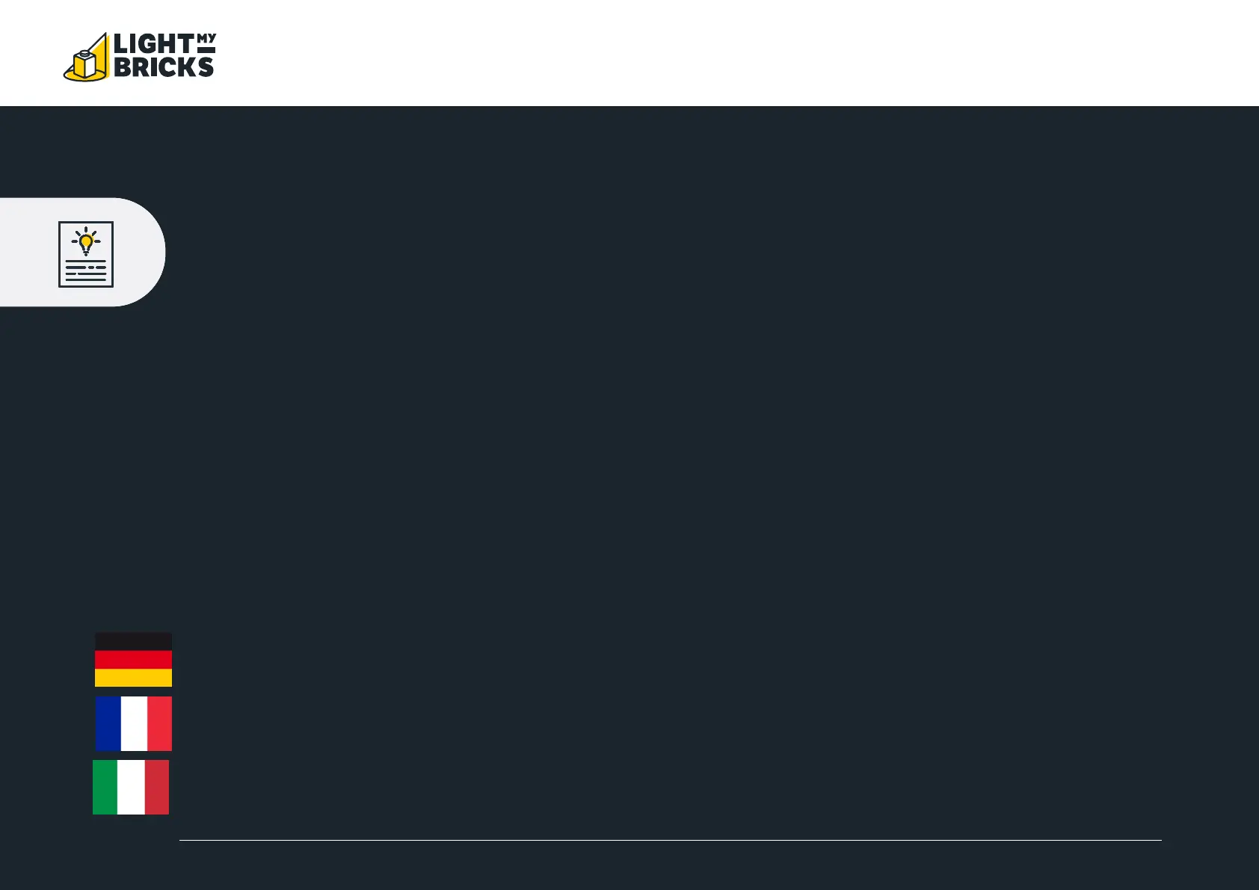1259x890 pixels.
Task: Pick the white stripe of the French flag
Action: 134,723
